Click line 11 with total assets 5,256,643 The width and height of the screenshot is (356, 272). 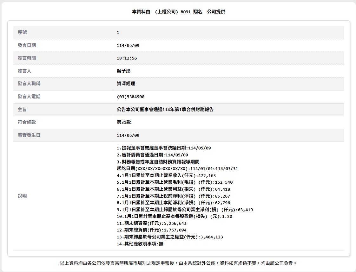point(151,223)
